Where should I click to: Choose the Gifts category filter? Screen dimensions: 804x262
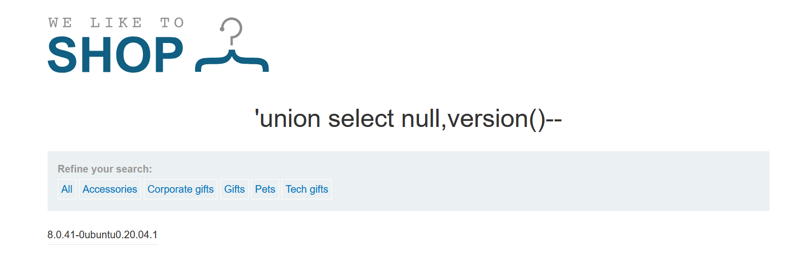click(x=235, y=189)
